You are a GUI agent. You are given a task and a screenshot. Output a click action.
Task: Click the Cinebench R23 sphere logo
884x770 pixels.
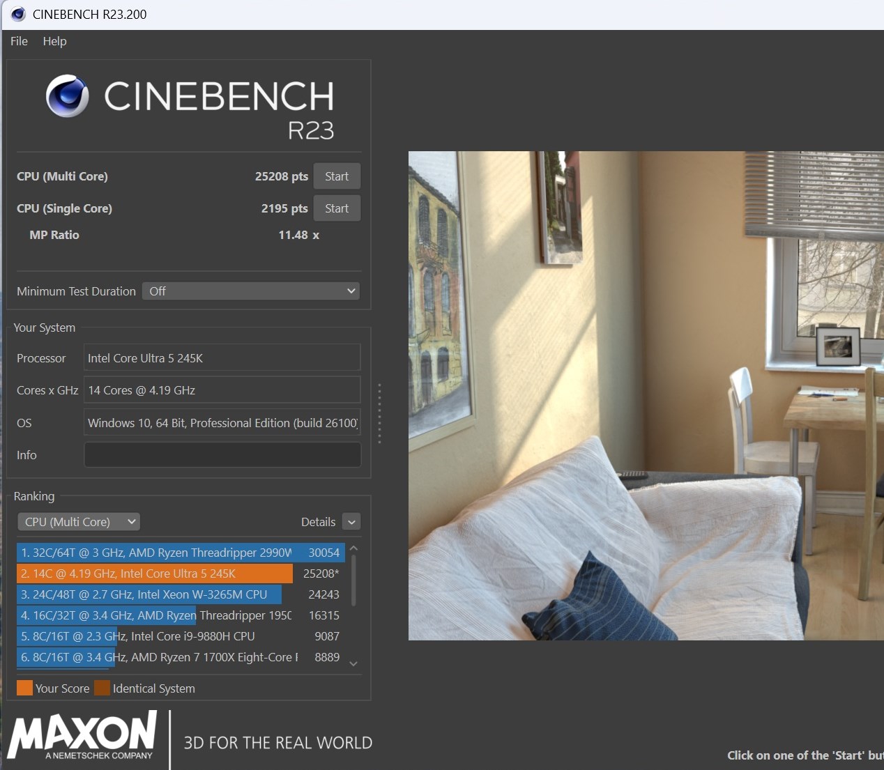tap(68, 96)
